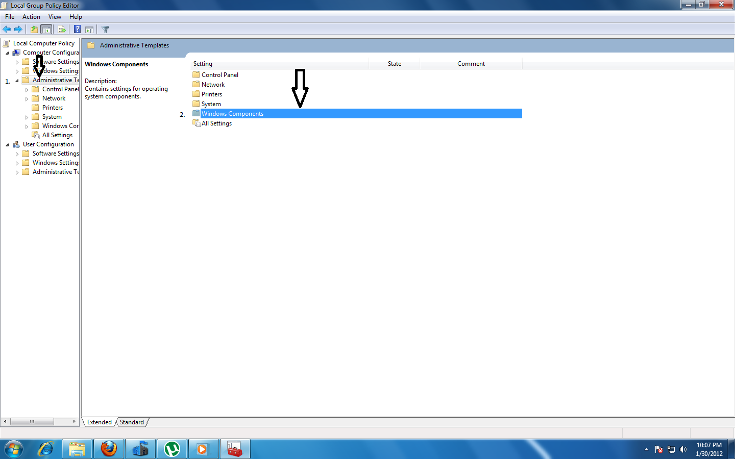
Task: Expand the Control Panel tree node
Action: (27, 90)
